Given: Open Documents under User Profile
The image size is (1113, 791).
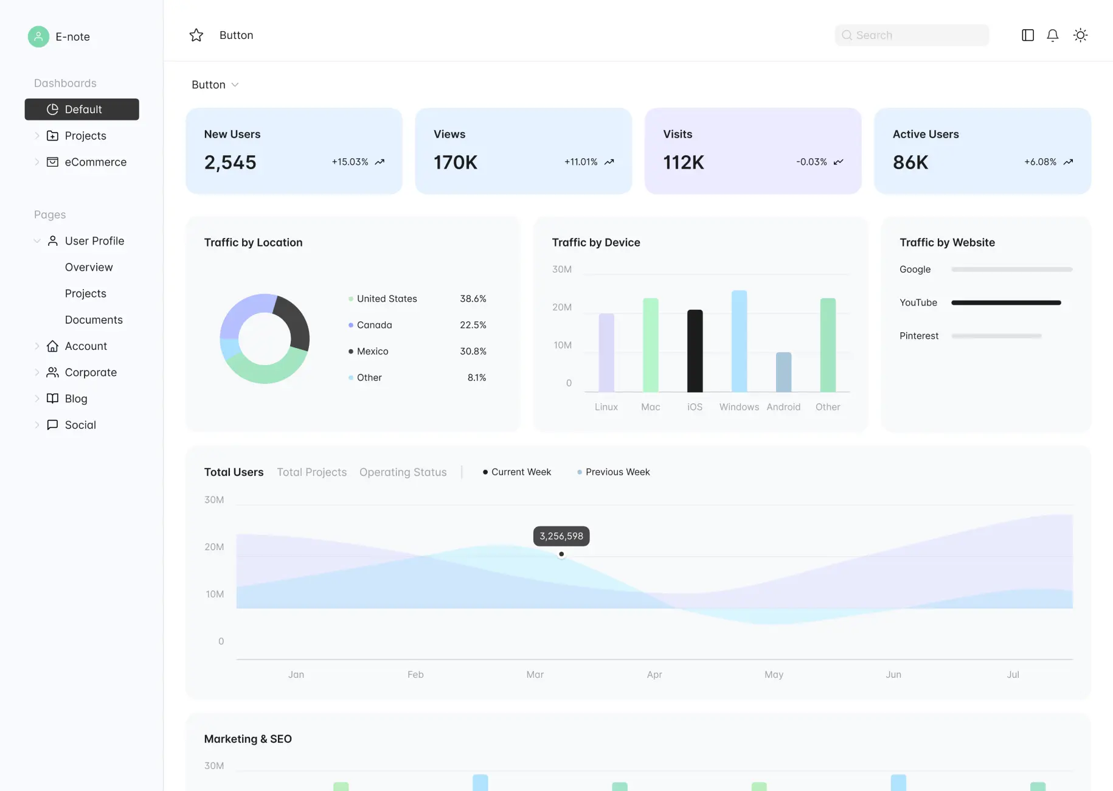Looking at the screenshot, I should [x=94, y=319].
